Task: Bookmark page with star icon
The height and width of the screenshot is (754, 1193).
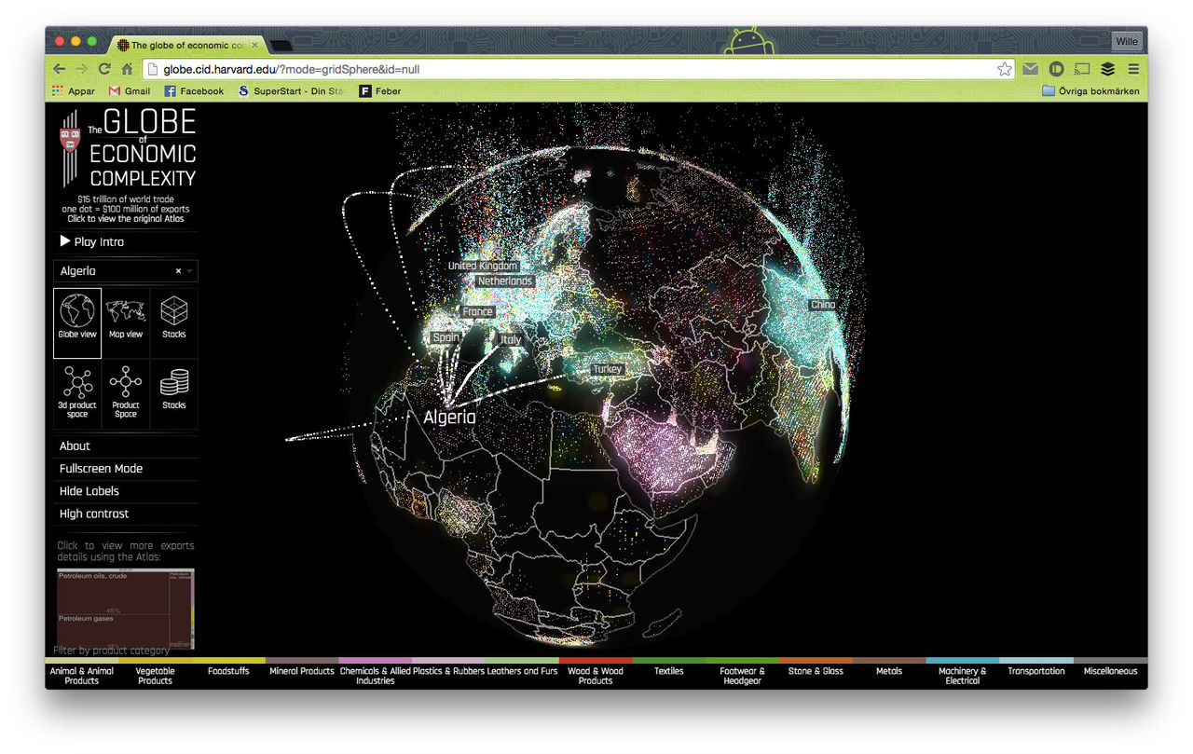Action: coord(1004,69)
